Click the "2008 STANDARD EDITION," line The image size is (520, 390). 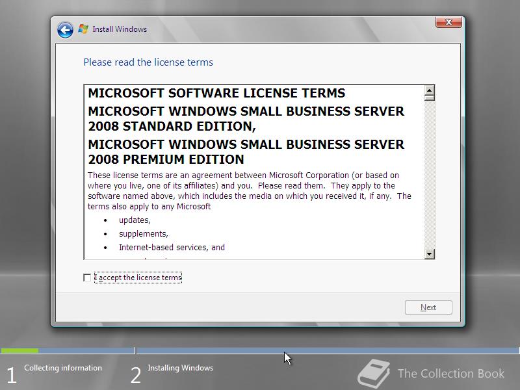pyautogui.click(x=172, y=127)
